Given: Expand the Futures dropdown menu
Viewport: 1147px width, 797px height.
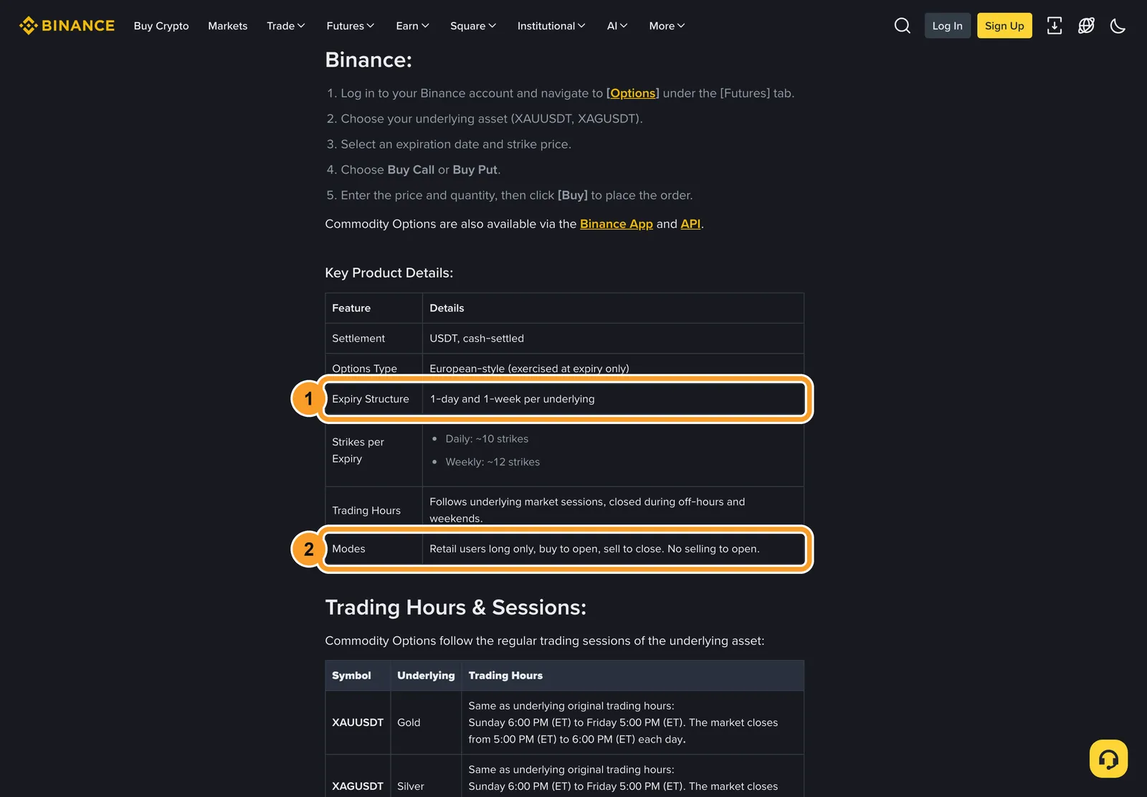Looking at the screenshot, I should point(351,26).
